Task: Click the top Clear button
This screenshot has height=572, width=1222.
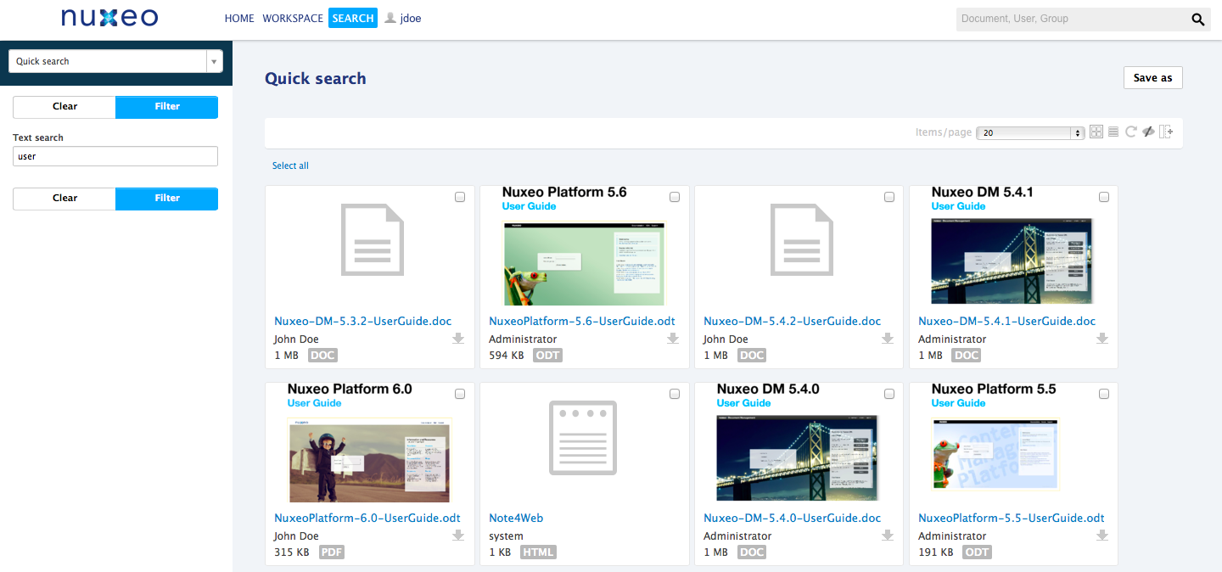Action: [x=64, y=106]
